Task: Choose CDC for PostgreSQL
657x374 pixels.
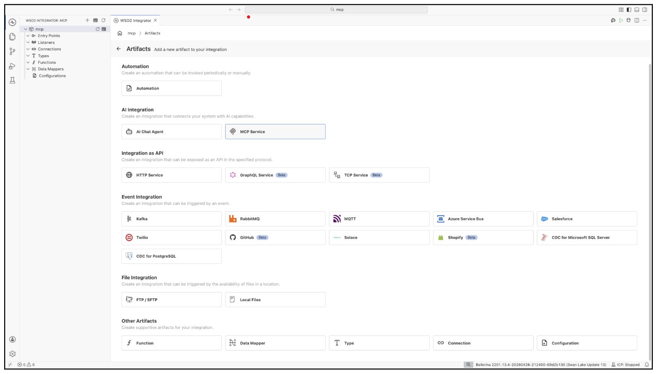Action: pyautogui.click(x=171, y=256)
